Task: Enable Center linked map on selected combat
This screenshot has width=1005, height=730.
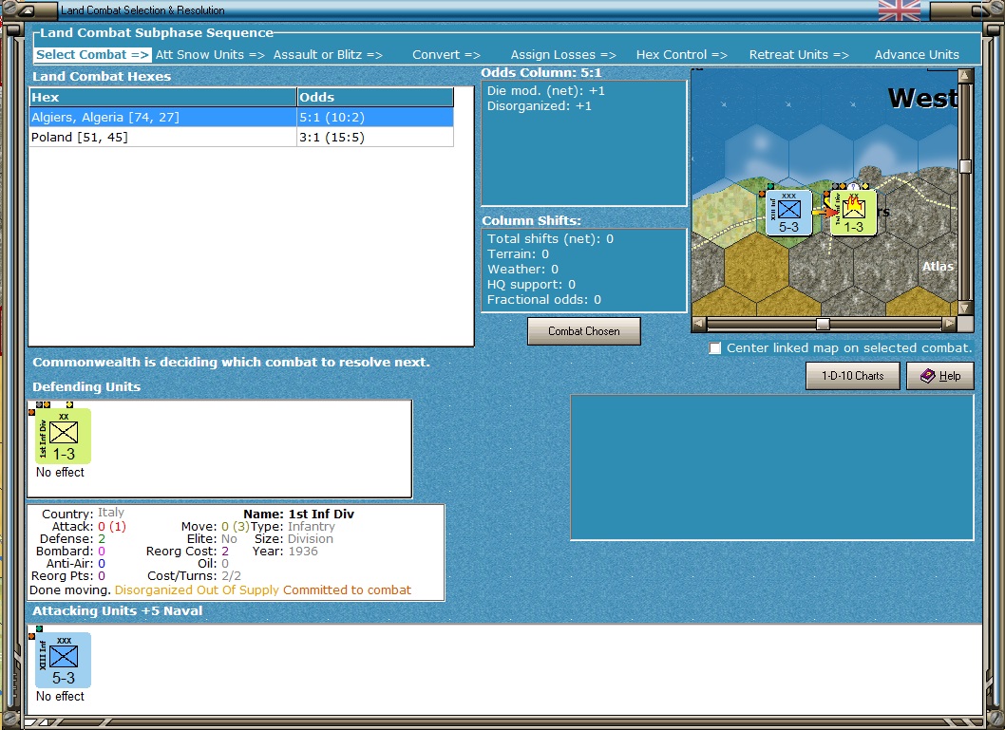Action: [x=714, y=348]
